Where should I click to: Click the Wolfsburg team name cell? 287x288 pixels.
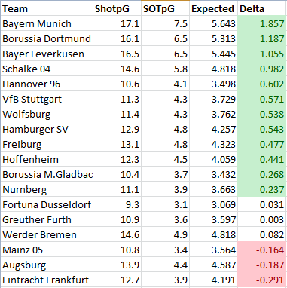47,114
